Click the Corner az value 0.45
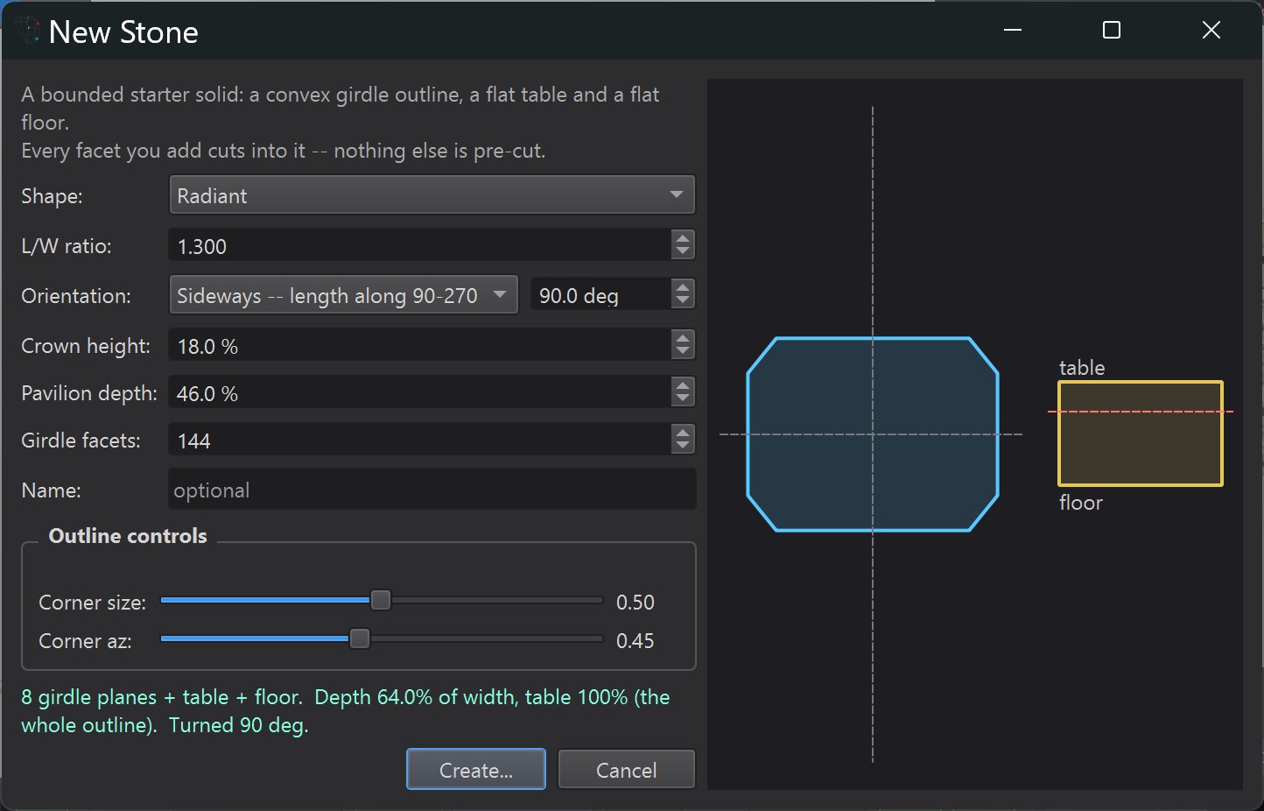 tap(636, 641)
